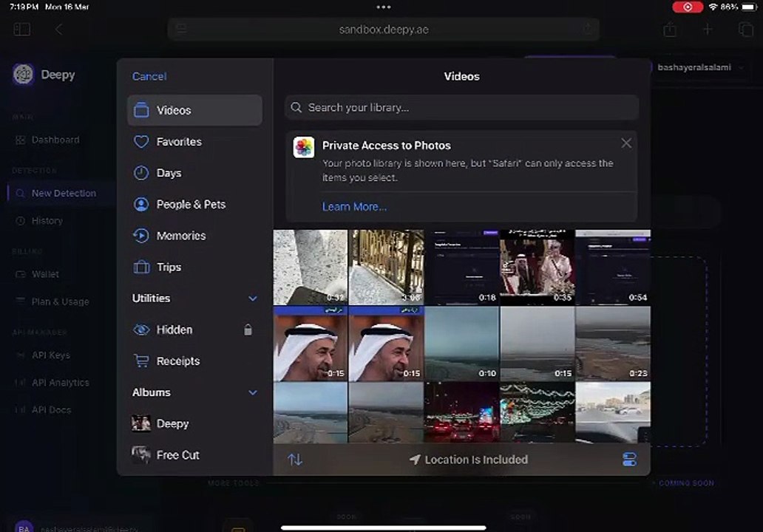Screen dimensions: 763x532
Task: Open Trips collection
Action: tap(194, 267)
